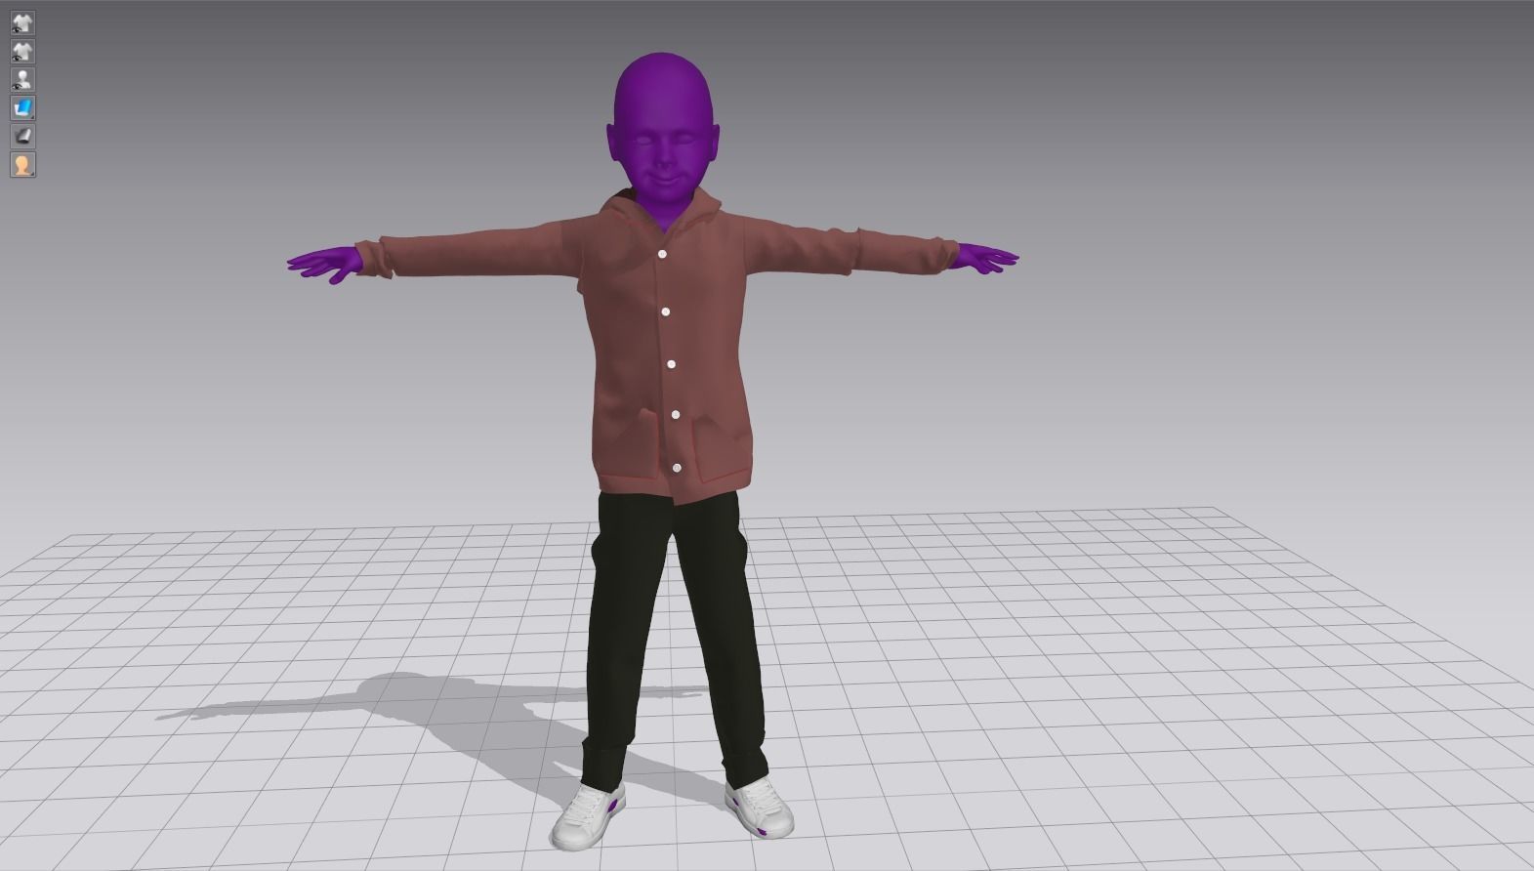
Task: Click the bottom white button on the jacket hem
Action: pyautogui.click(x=678, y=469)
